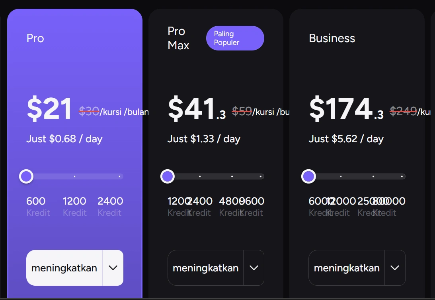Viewport: 435px width, 300px height.
Task: Select 1200 Kredit stop on Pro slider
Action: click(74, 176)
